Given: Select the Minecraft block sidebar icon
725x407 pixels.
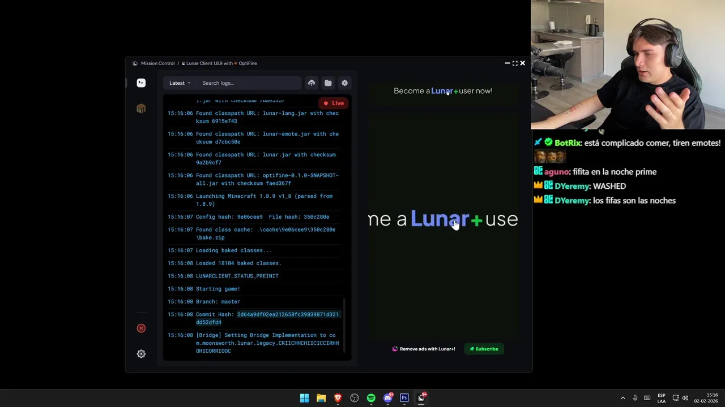Looking at the screenshot, I should (141, 109).
